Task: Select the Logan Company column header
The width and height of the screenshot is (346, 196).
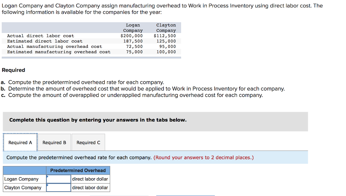Action: click(x=132, y=28)
